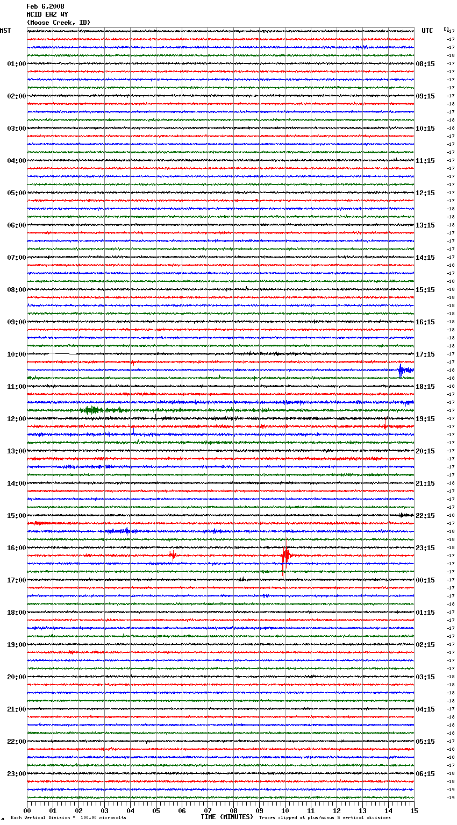
Task: Pick the 19:00 MST time label
Action: pos(17,645)
